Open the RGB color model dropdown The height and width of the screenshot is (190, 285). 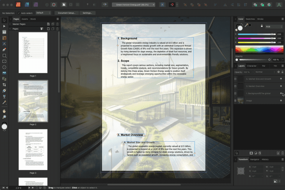(x=274, y=27)
